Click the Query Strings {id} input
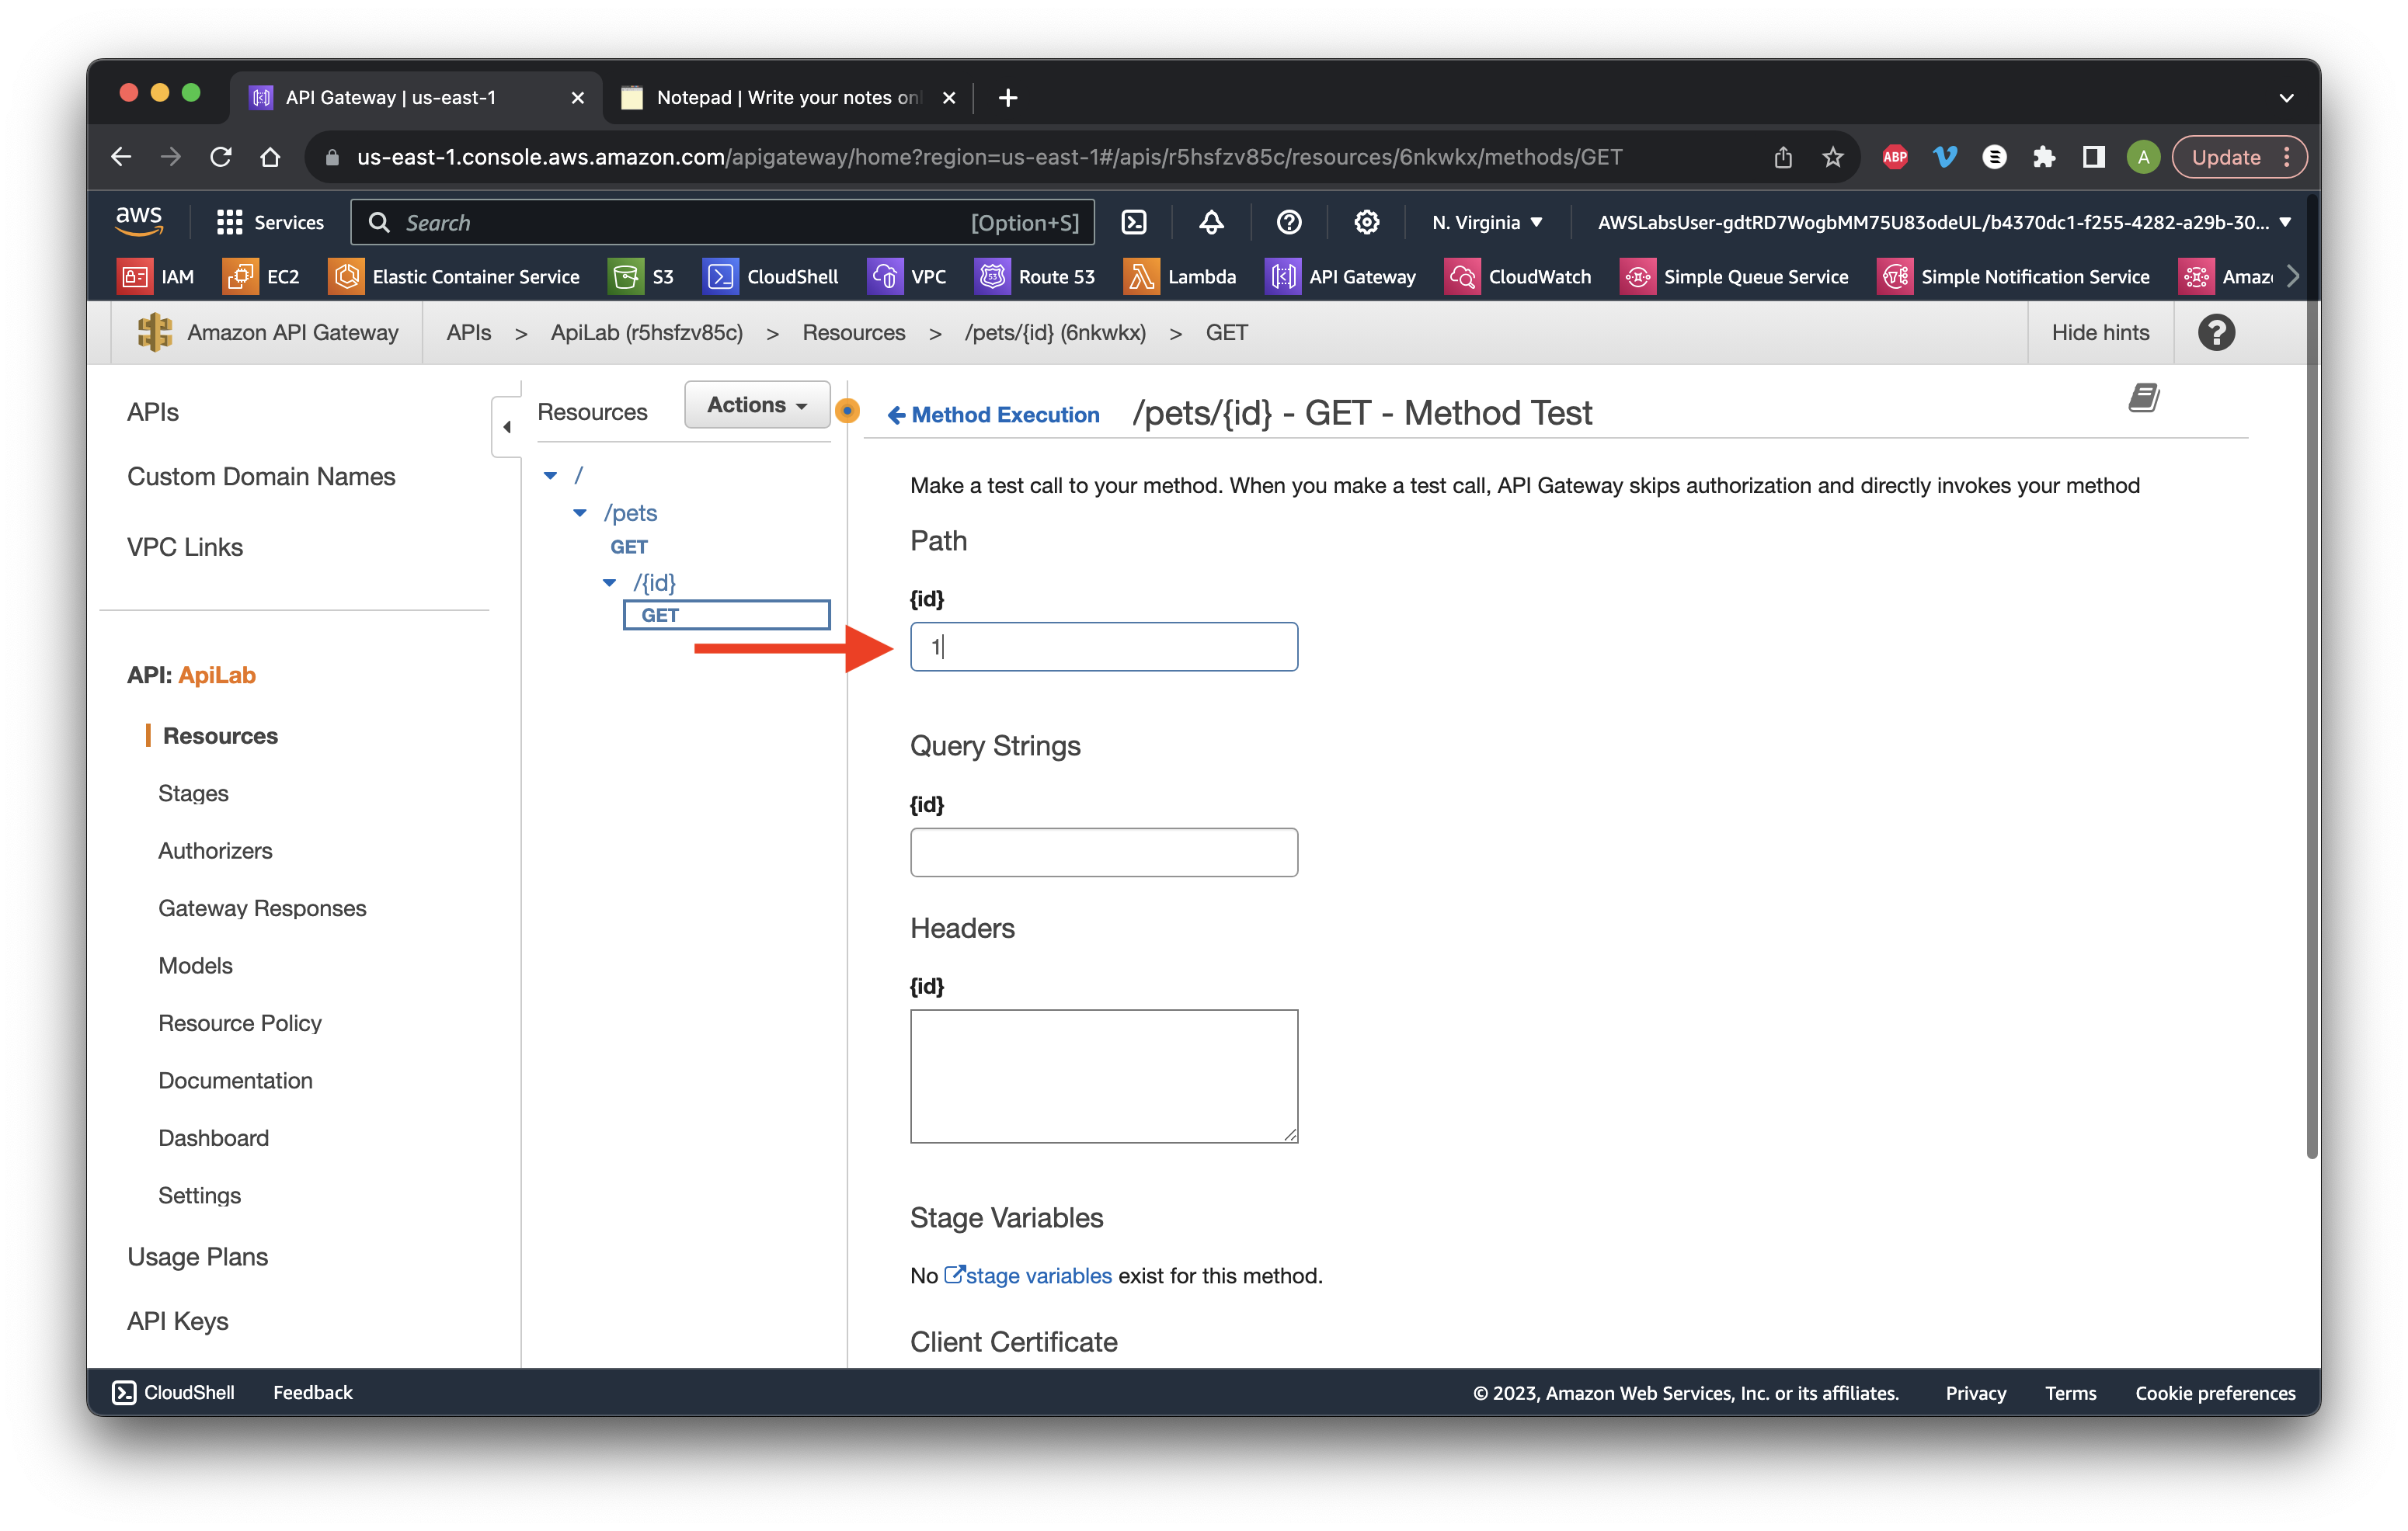The height and width of the screenshot is (1531, 2408). click(1103, 852)
